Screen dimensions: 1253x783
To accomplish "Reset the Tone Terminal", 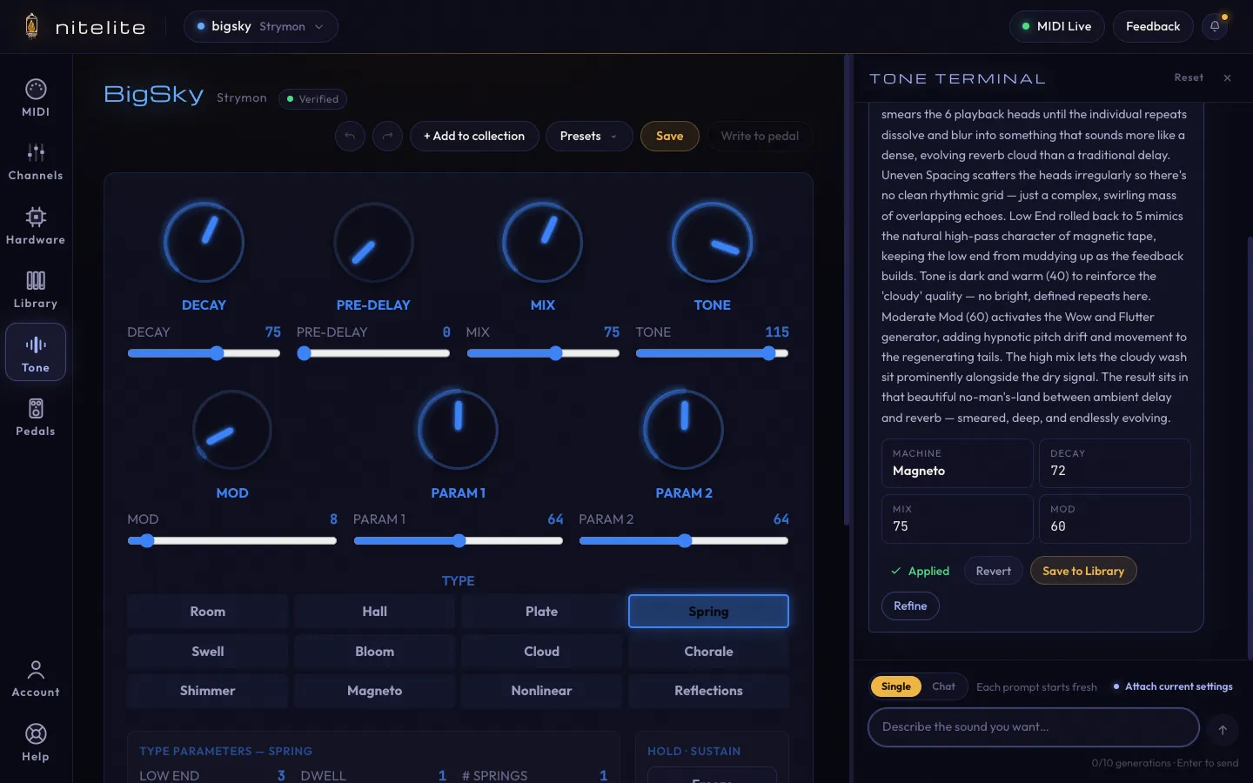I will (1189, 77).
